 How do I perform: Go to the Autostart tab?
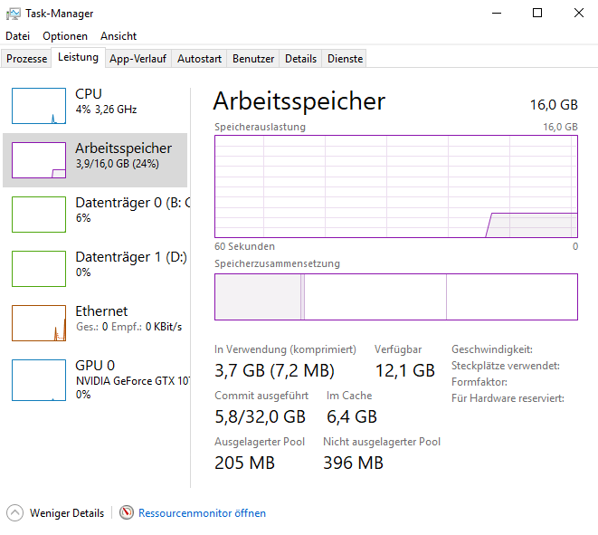[x=199, y=59]
